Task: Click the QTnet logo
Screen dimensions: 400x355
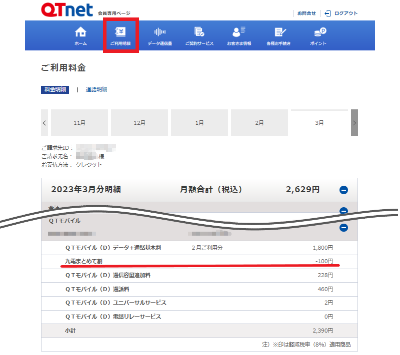Action: pyautogui.click(x=67, y=10)
